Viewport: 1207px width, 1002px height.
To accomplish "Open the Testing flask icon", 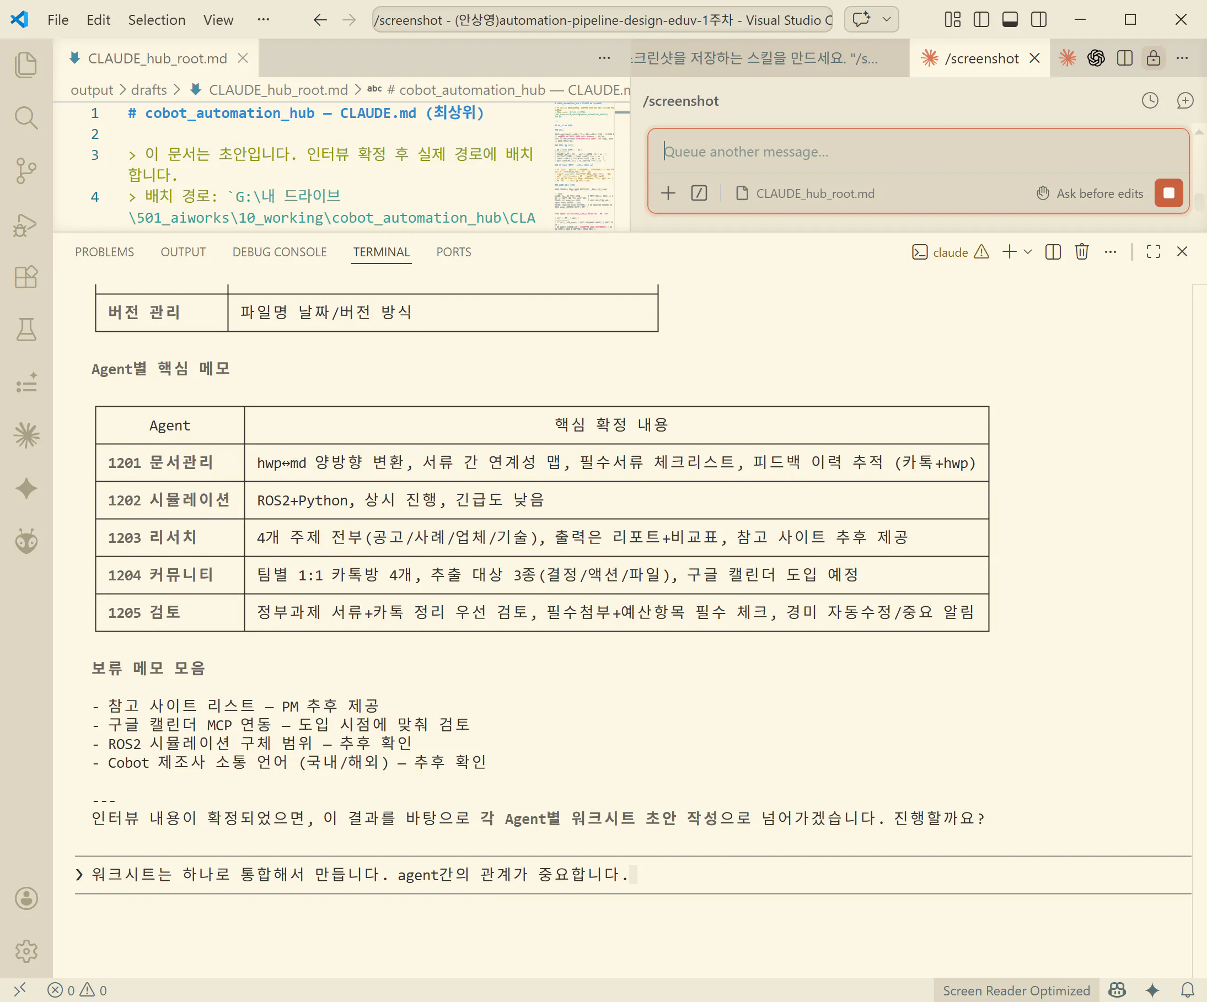I will pyautogui.click(x=26, y=330).
